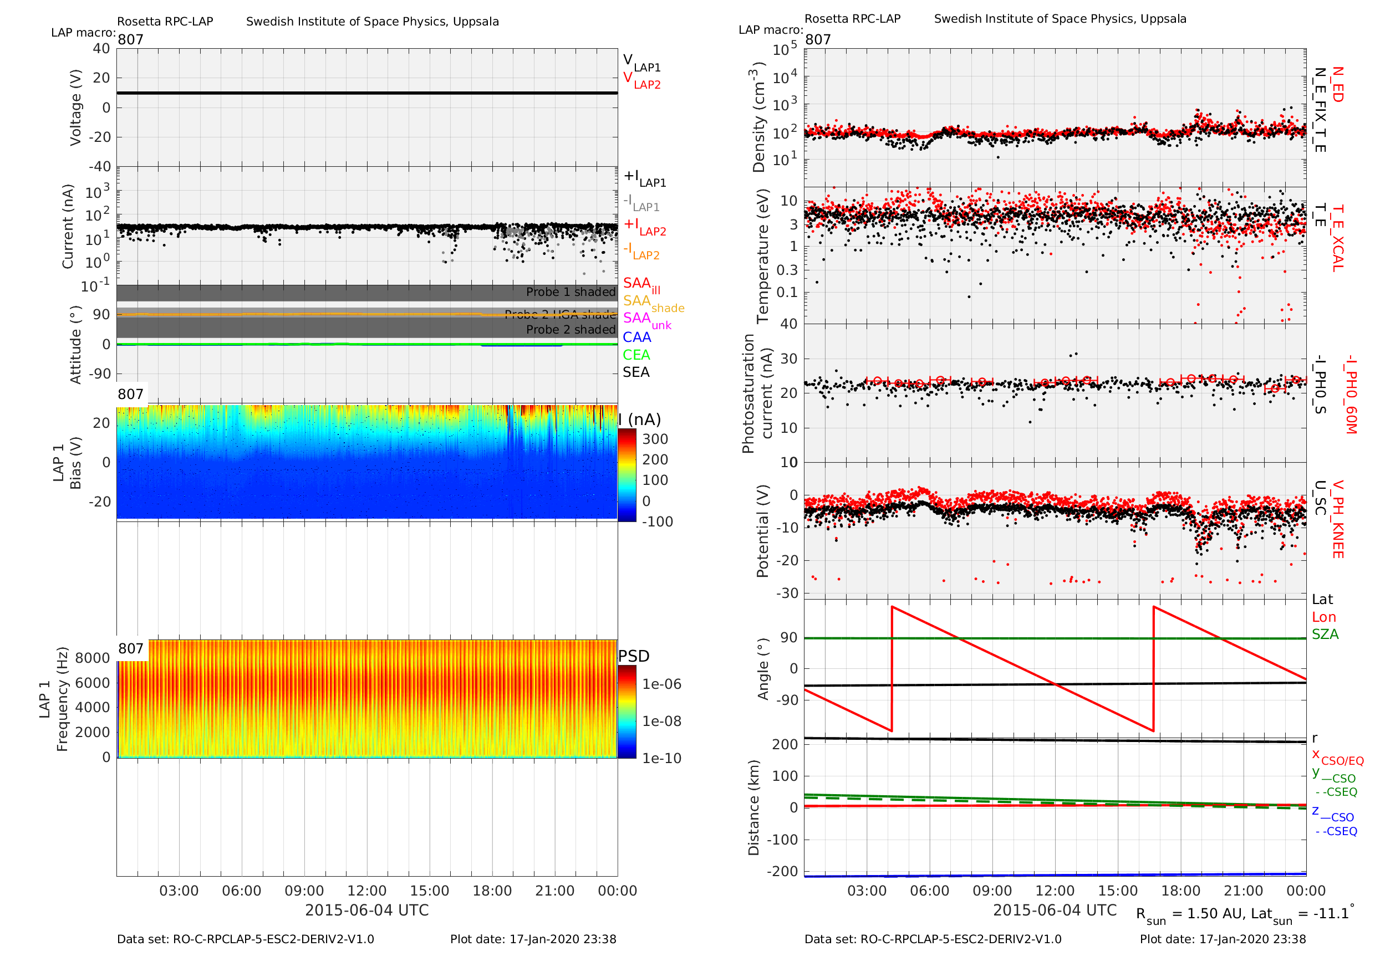1375x972 pixels.
Task: Click the 'LAP 1 Bias (V)' axis label
Action: point(67,463)
